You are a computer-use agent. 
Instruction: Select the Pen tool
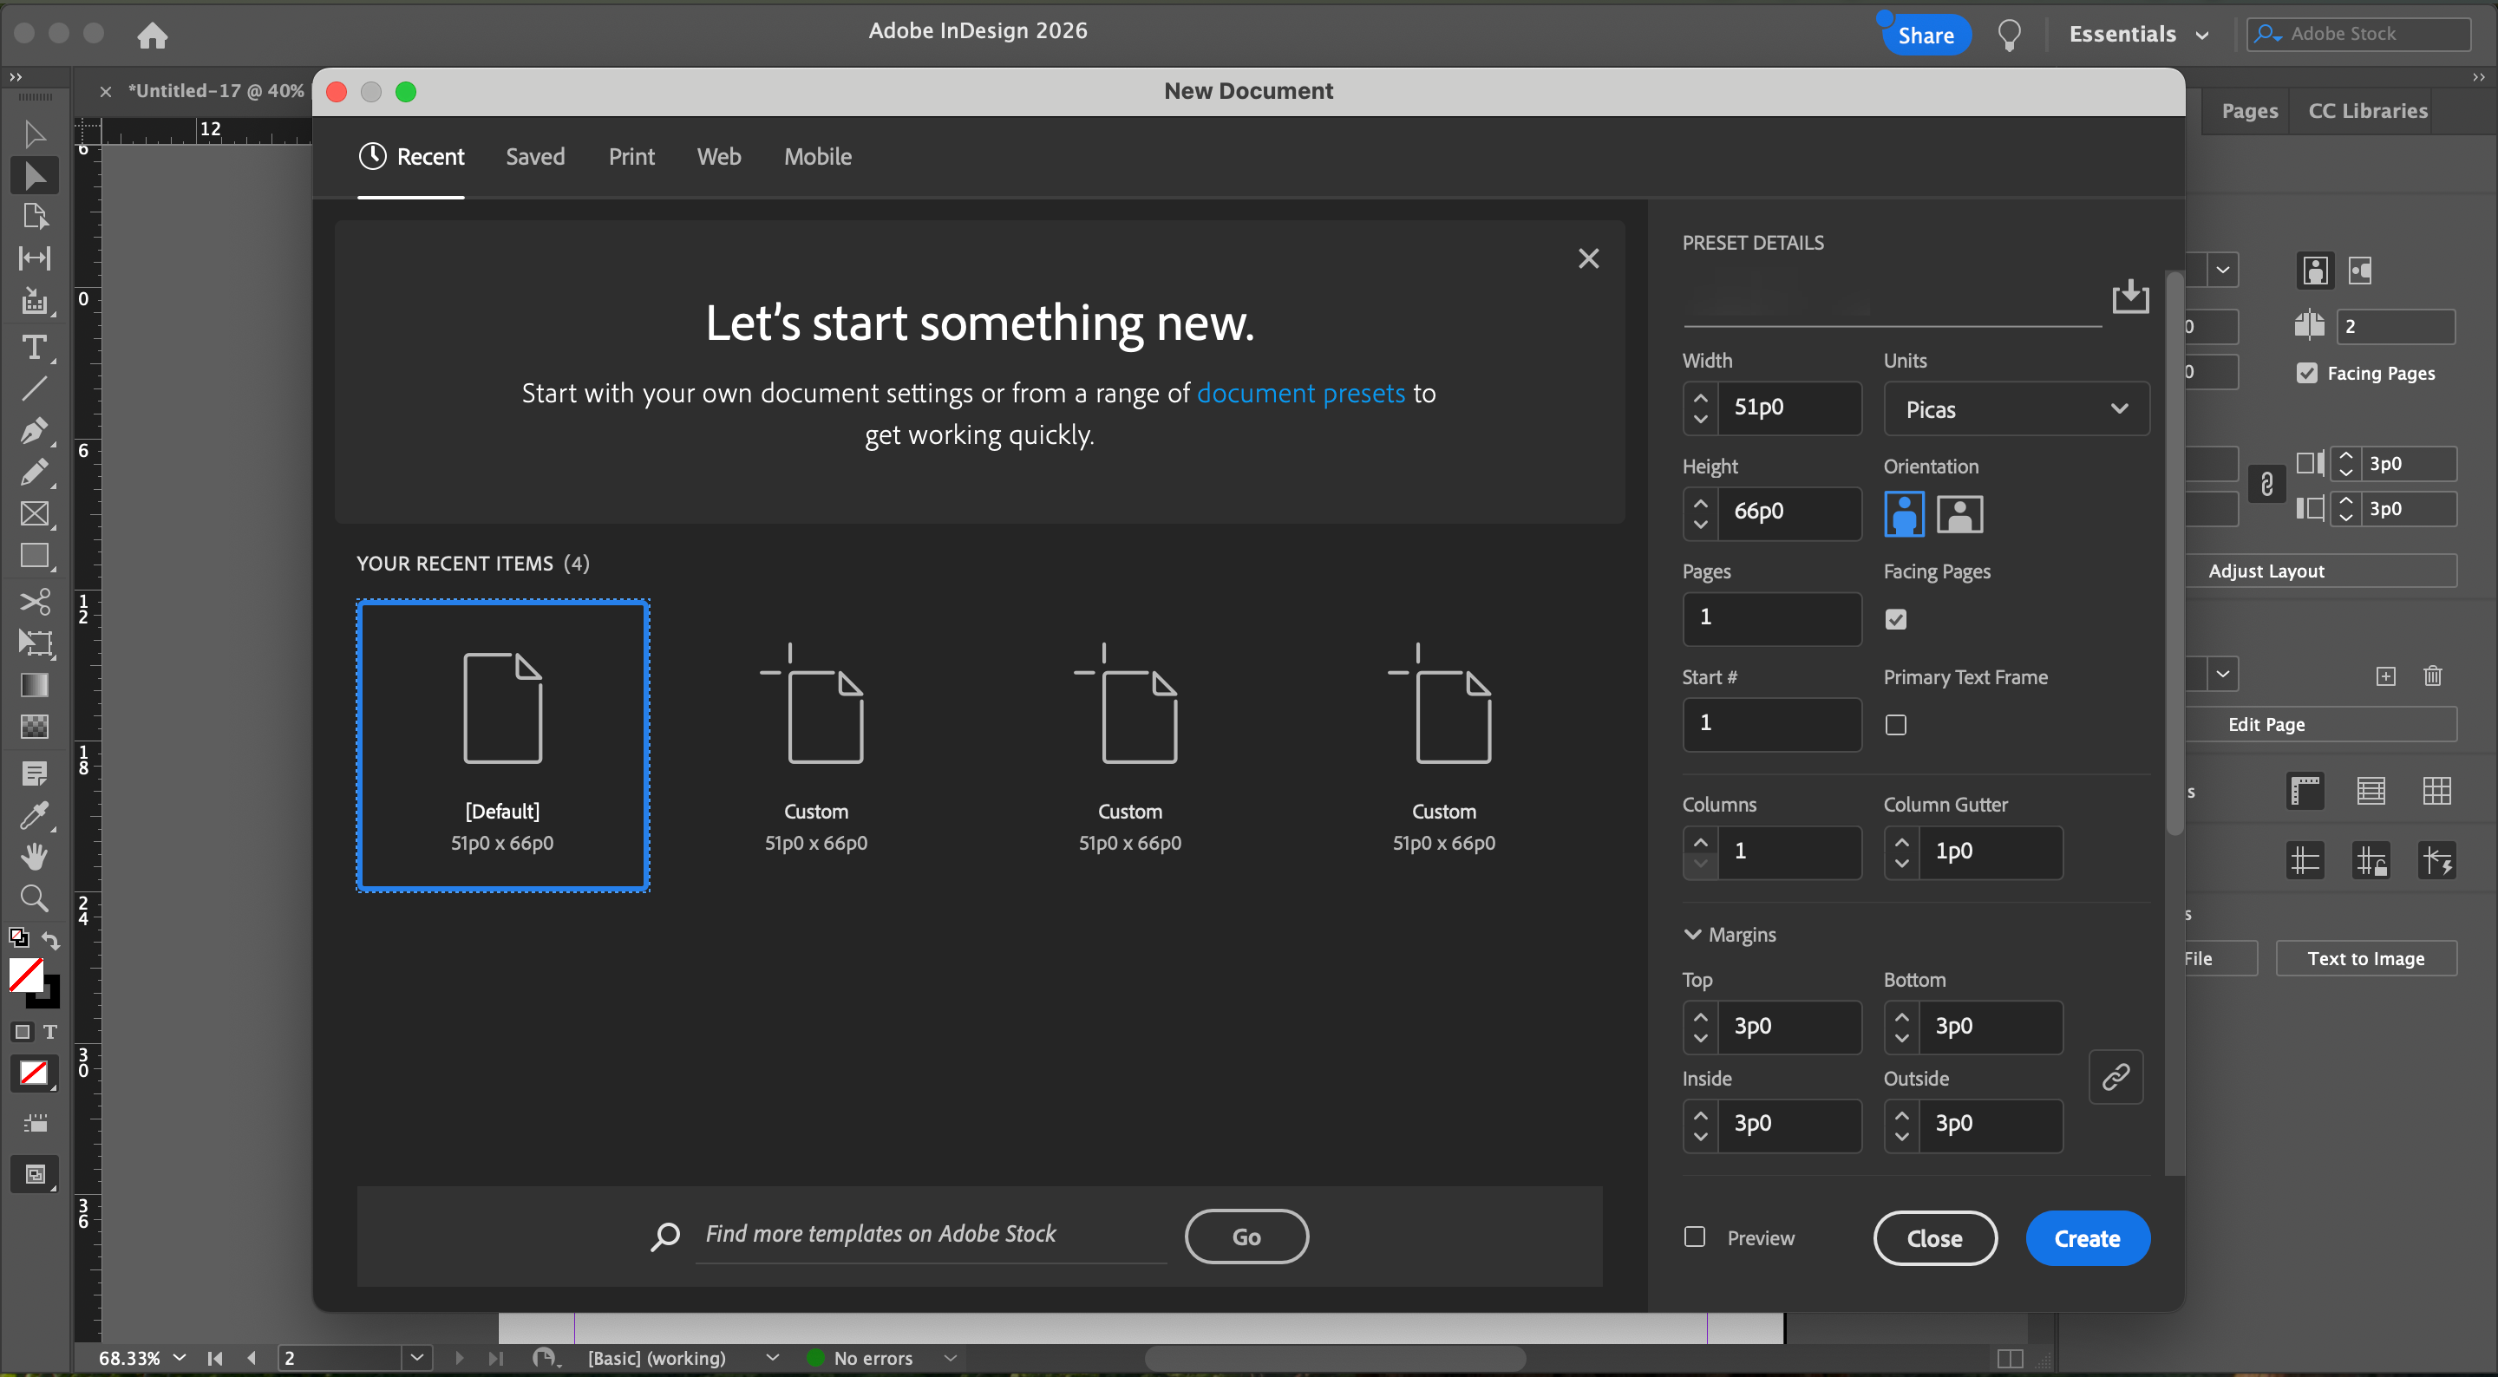coord(34,429)
